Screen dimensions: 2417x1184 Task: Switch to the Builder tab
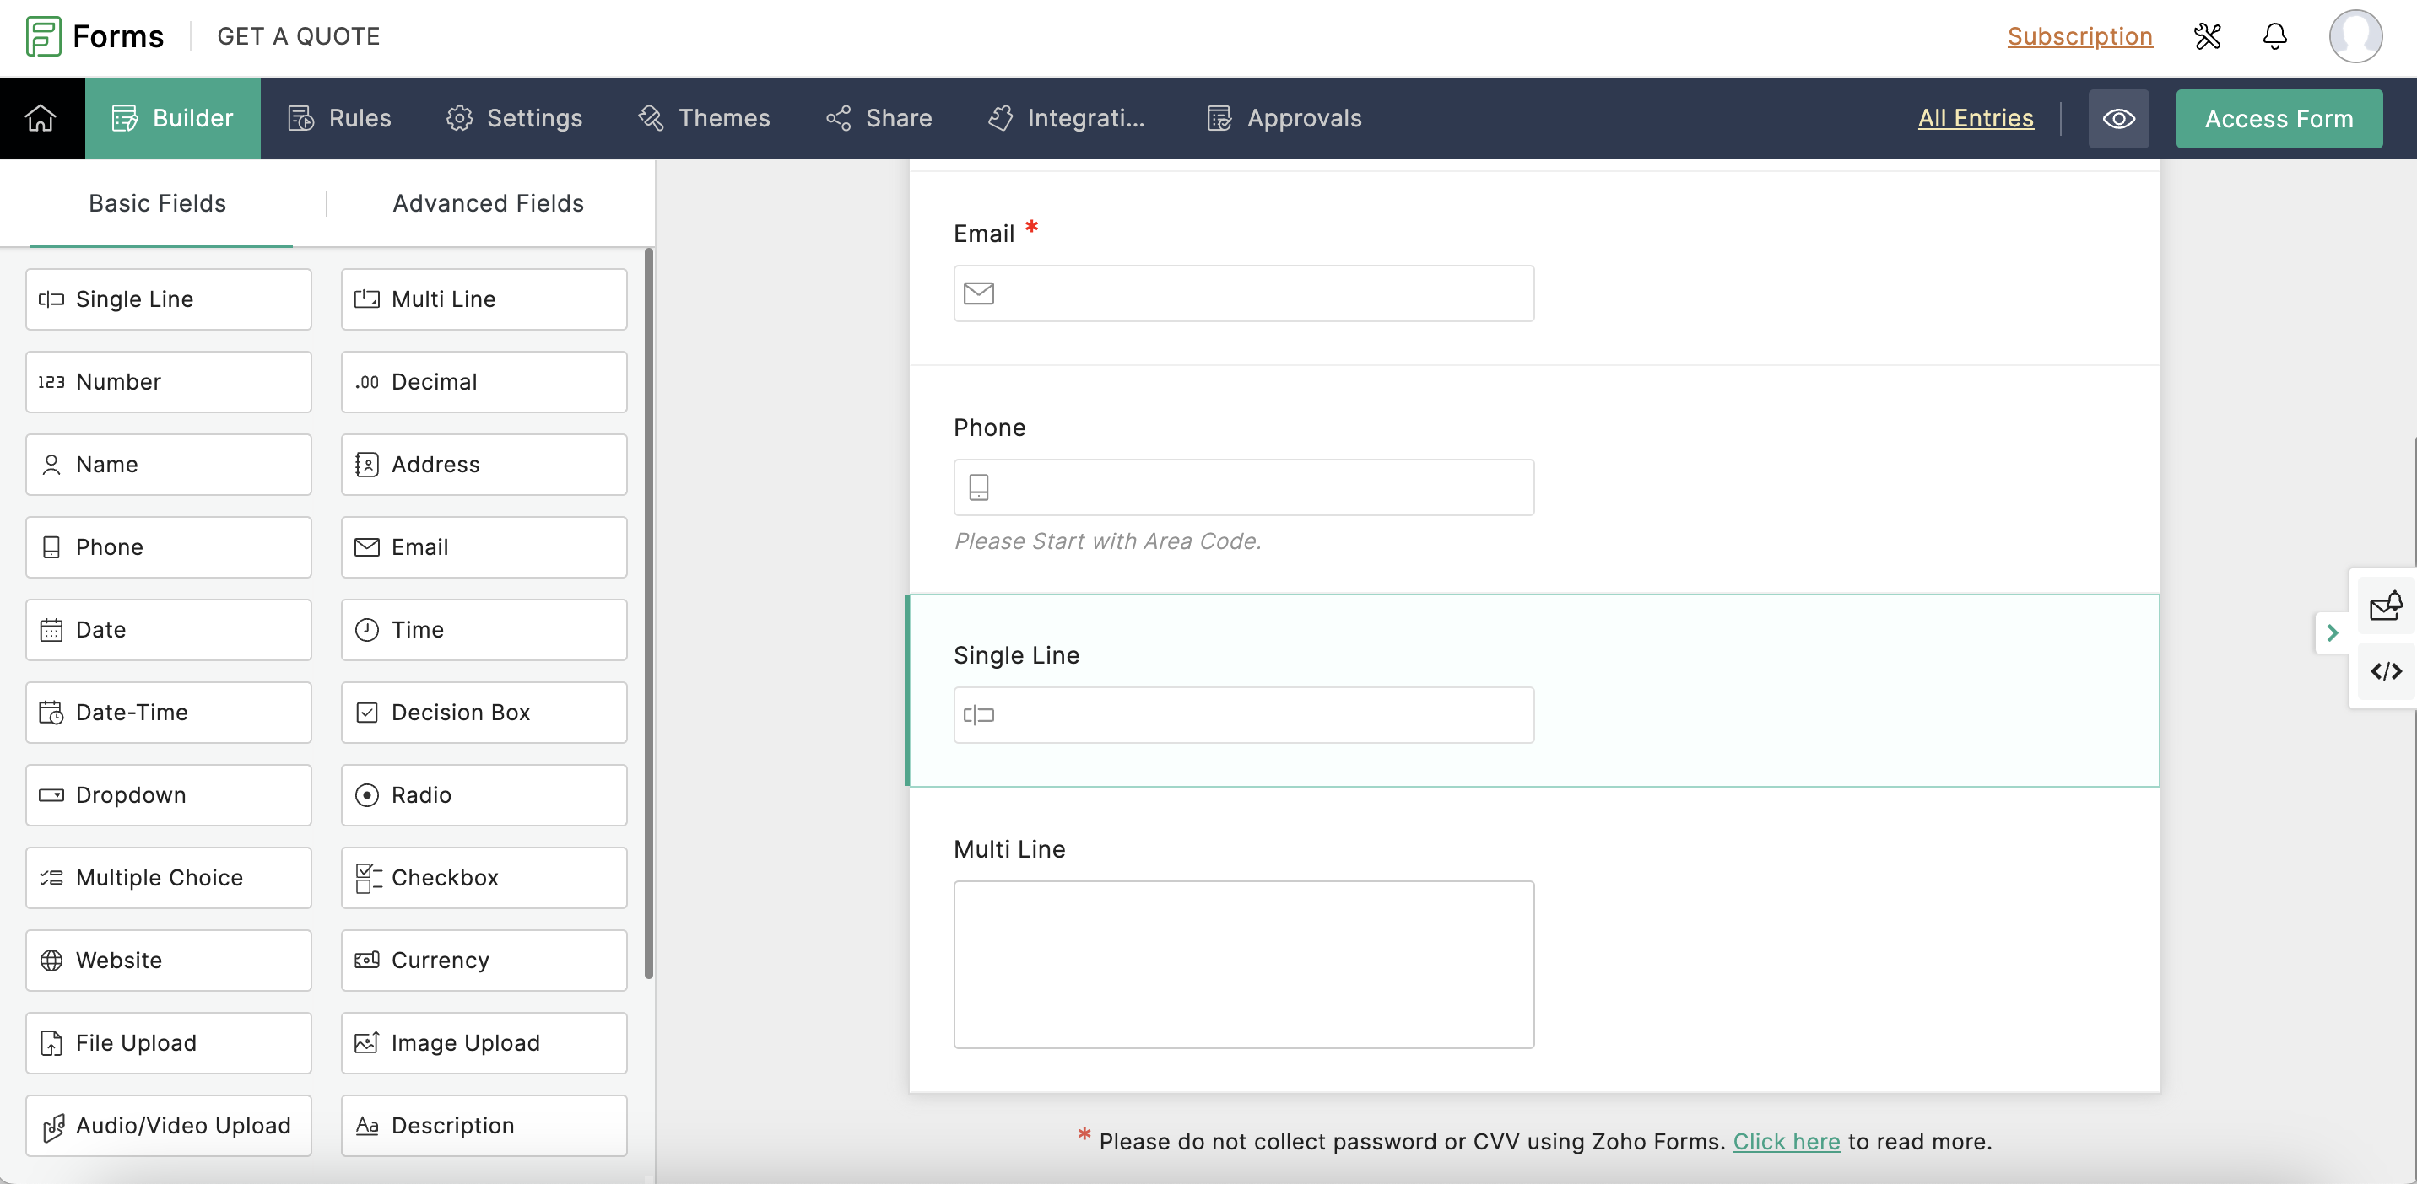click(173, 118)
